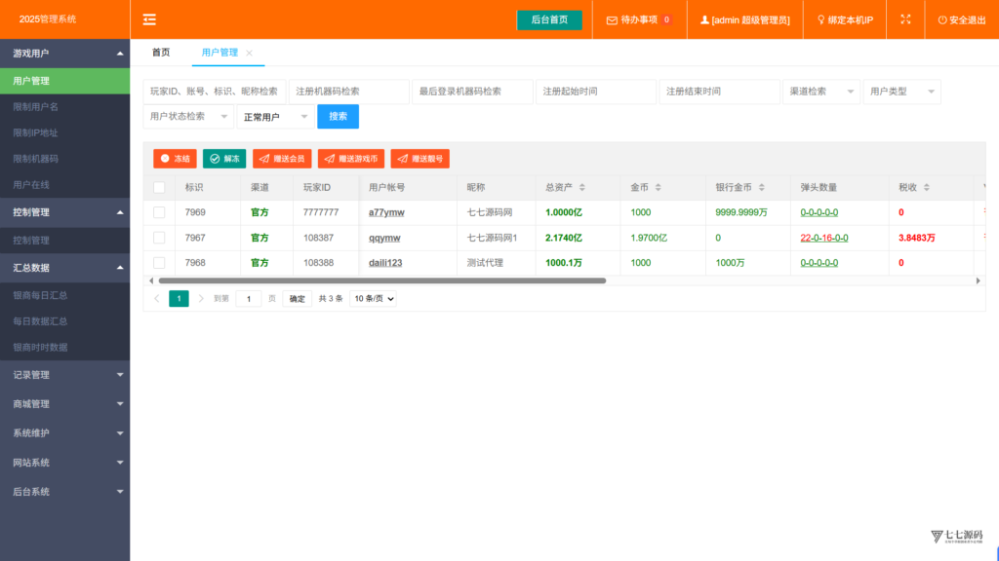Sort by 银行金币 column arrows

click(761, 188)
